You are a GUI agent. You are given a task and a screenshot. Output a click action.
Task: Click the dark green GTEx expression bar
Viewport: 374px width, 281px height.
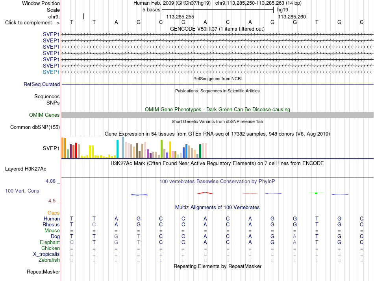[x=200, y=151]
